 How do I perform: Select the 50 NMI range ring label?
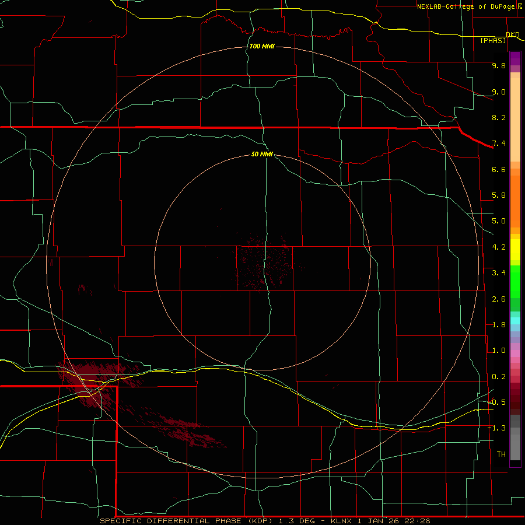(262, 154)
